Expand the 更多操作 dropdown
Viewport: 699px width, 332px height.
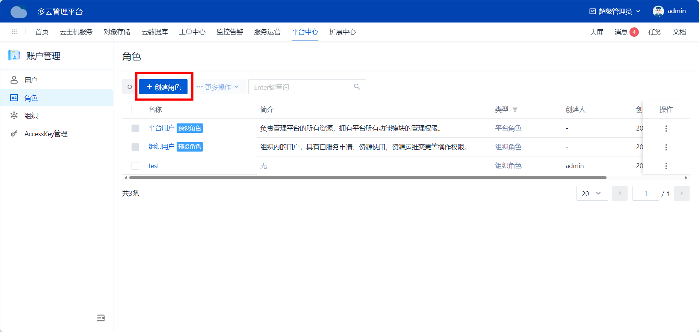coord(218,87)
